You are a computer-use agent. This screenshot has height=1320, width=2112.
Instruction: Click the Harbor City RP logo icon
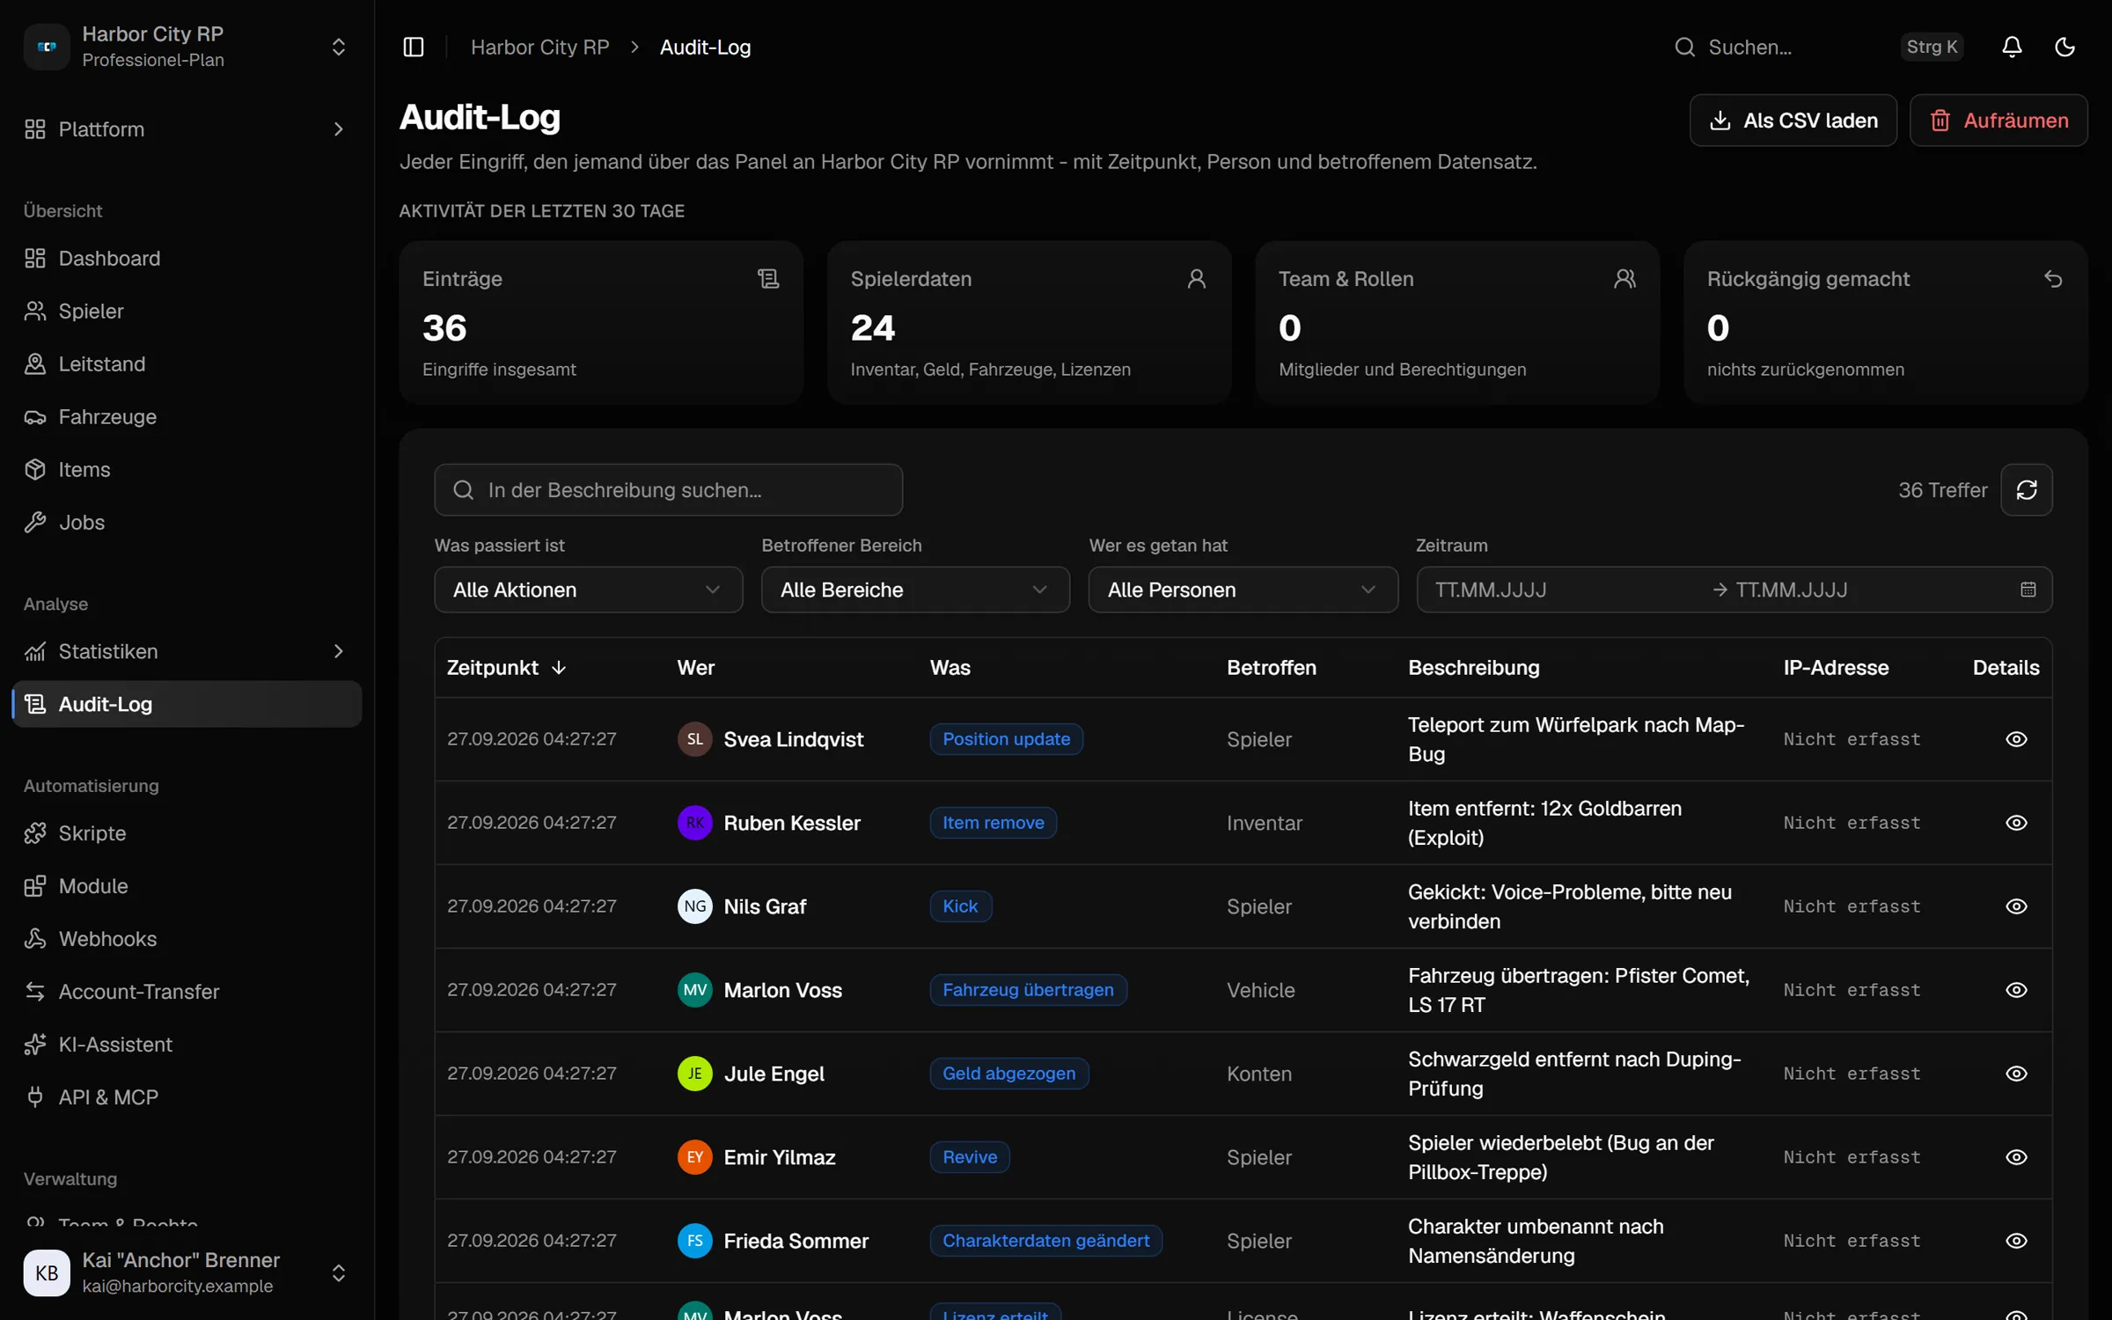(x=47, y=47)
